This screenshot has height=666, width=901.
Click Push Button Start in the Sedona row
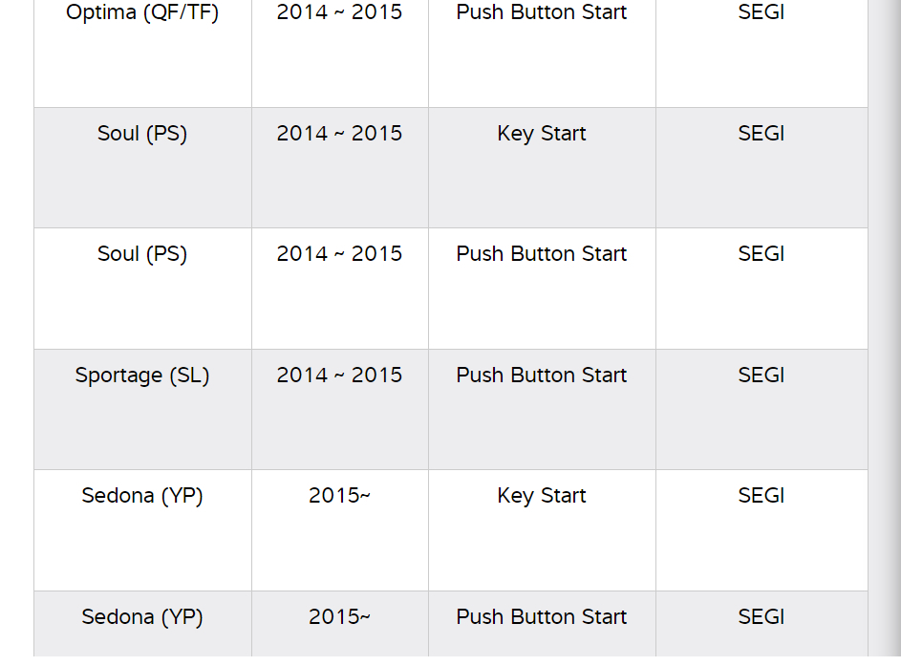542,617
